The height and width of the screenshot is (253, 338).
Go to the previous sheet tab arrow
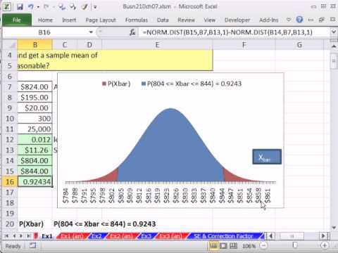[14, 236]
